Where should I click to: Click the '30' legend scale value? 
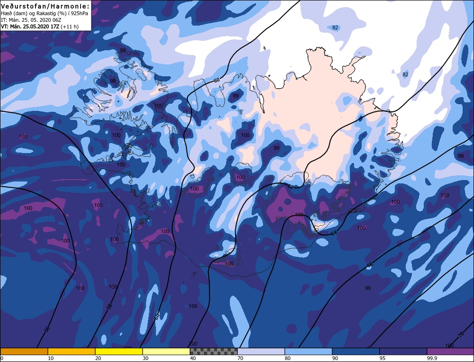tap(146, 358)
